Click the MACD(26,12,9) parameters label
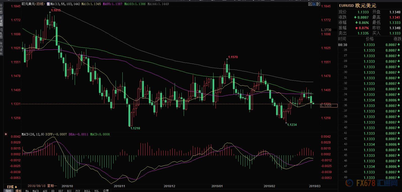Image resolution: width=402 pixels, height=192 pixels. [x=33, y=134]
